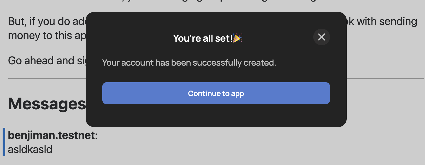Select the account successfully created message
The image size is (425, 165).
pyautogui.click(x=189, y=63)
